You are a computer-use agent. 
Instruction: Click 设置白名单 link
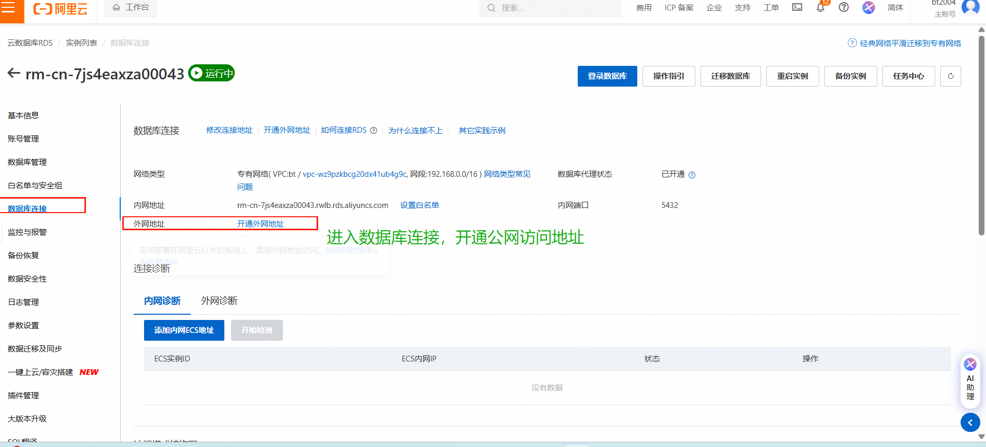tap(420, 205)
